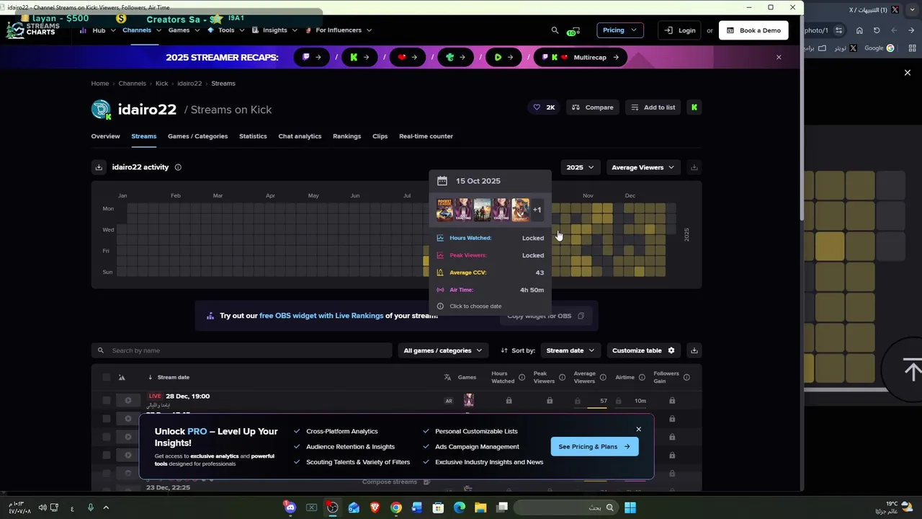
Task: Click the Login button
Action: coord(679,30)
